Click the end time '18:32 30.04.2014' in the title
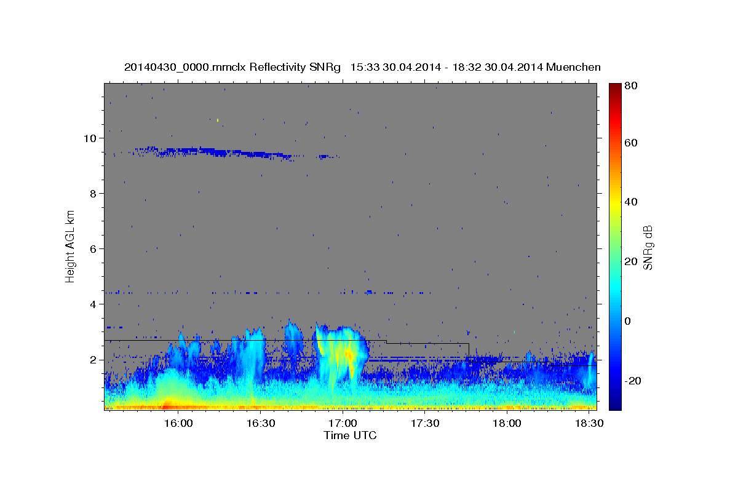 click(497, 67)
